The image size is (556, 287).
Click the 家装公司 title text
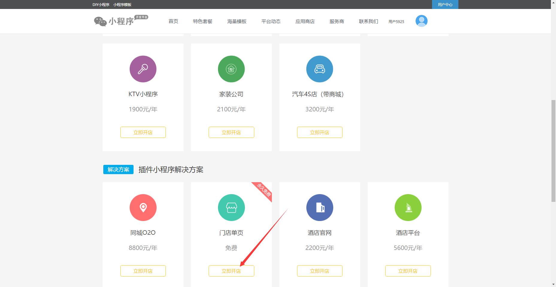[231, 94]
